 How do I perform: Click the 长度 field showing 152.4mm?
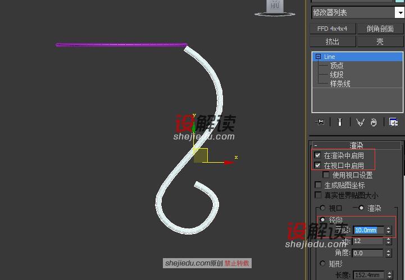369,275
